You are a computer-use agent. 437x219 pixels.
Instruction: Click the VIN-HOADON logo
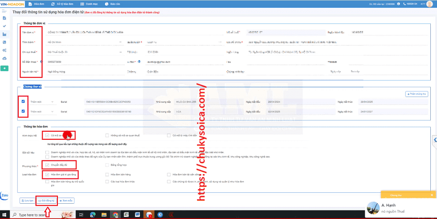coord(12,4)
